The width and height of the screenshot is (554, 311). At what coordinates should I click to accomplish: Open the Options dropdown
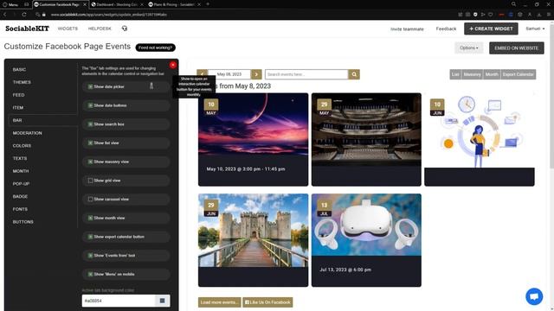[x=468, y=48]
